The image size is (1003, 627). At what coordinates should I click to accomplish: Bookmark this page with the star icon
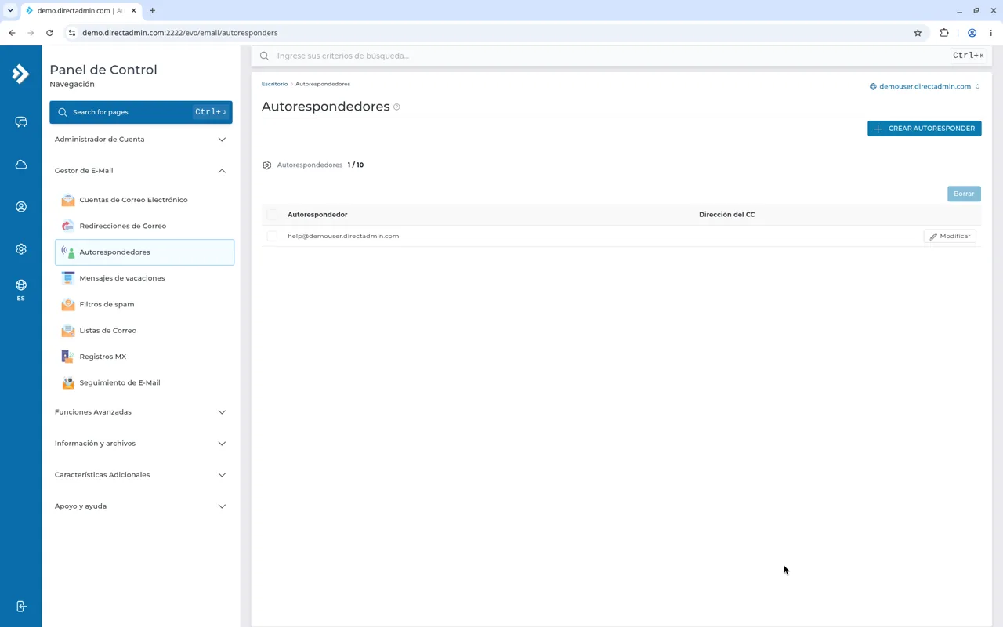coord(918,33)
